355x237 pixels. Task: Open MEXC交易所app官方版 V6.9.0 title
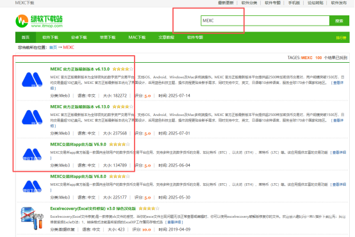coord(78,144)
